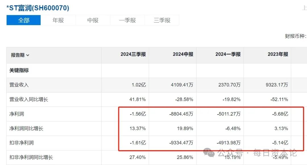
Task: Switch to 一季报 tab
Action: point(127,20)
